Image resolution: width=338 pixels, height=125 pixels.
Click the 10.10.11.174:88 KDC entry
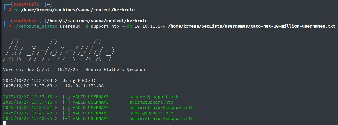pyautogui.click(x=84, y=86)
